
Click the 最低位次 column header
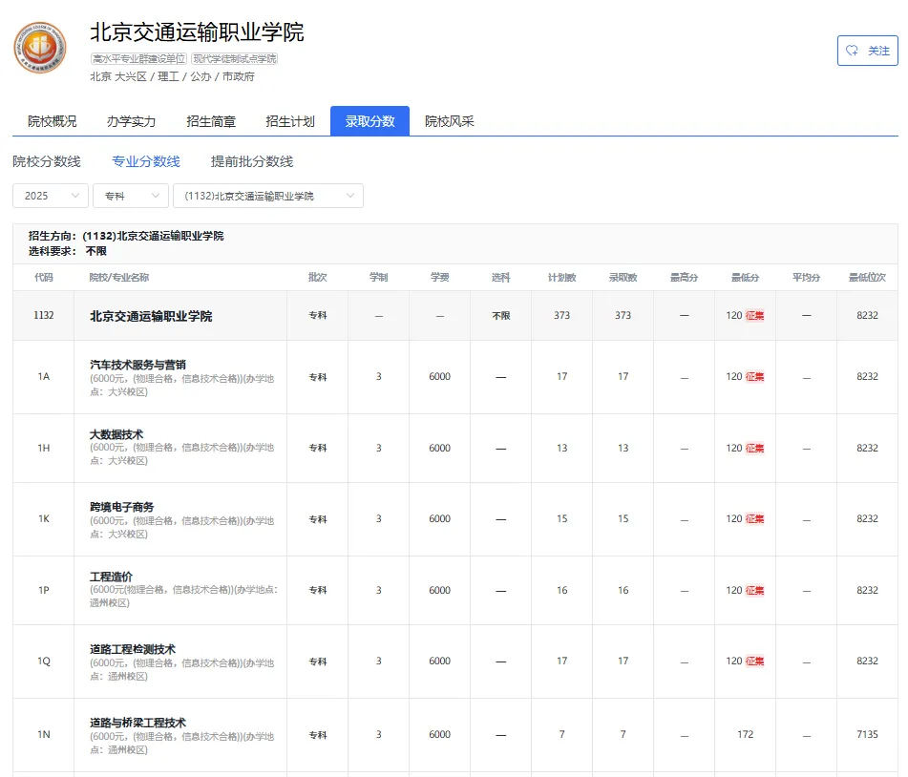(867, 278)
